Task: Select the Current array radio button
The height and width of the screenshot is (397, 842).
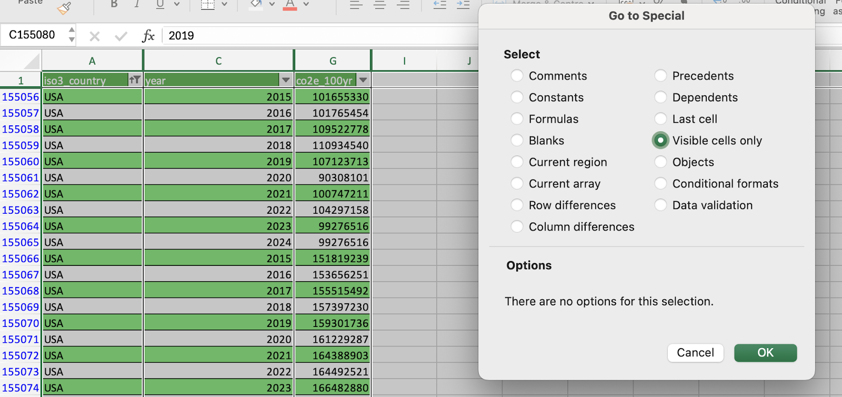Action: pyautogui.click(x=517, y=184)
